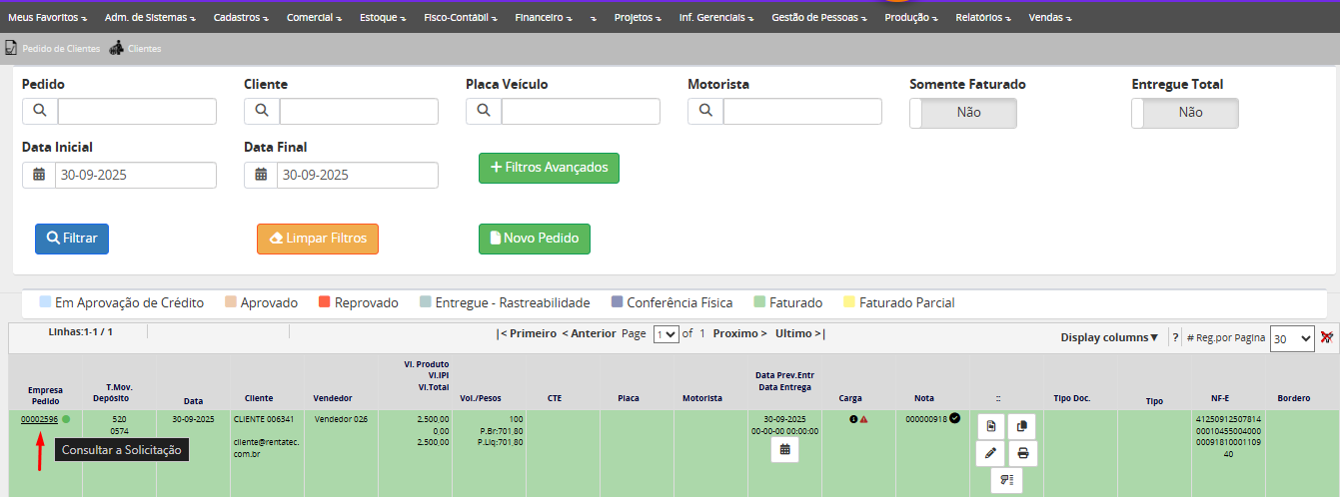This screenshot has height=497, width=1340.
Task: Open order link 00002596
Action: click(39, 419)
